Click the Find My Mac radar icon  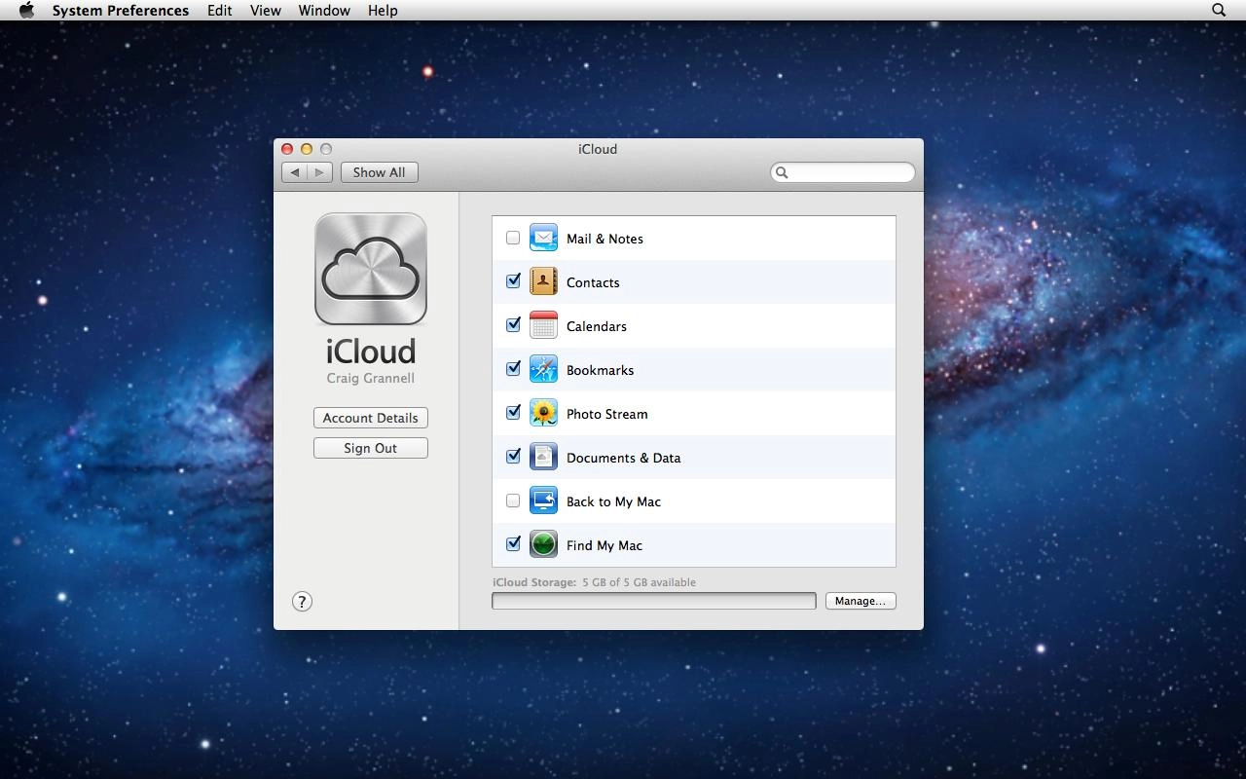point(543,544)
